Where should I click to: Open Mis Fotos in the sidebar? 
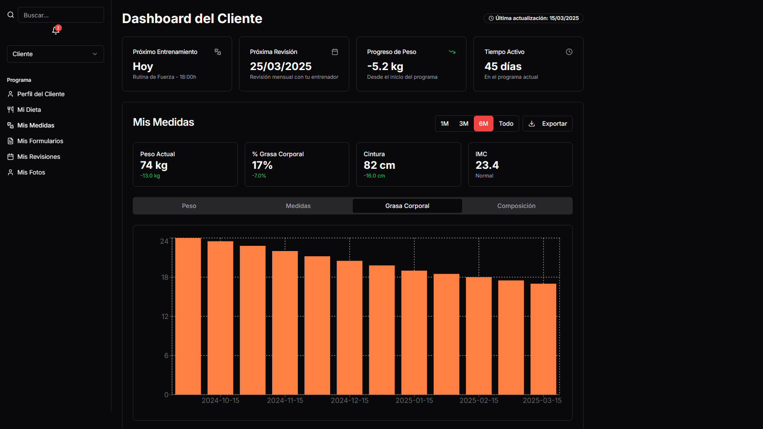[31, 172]
